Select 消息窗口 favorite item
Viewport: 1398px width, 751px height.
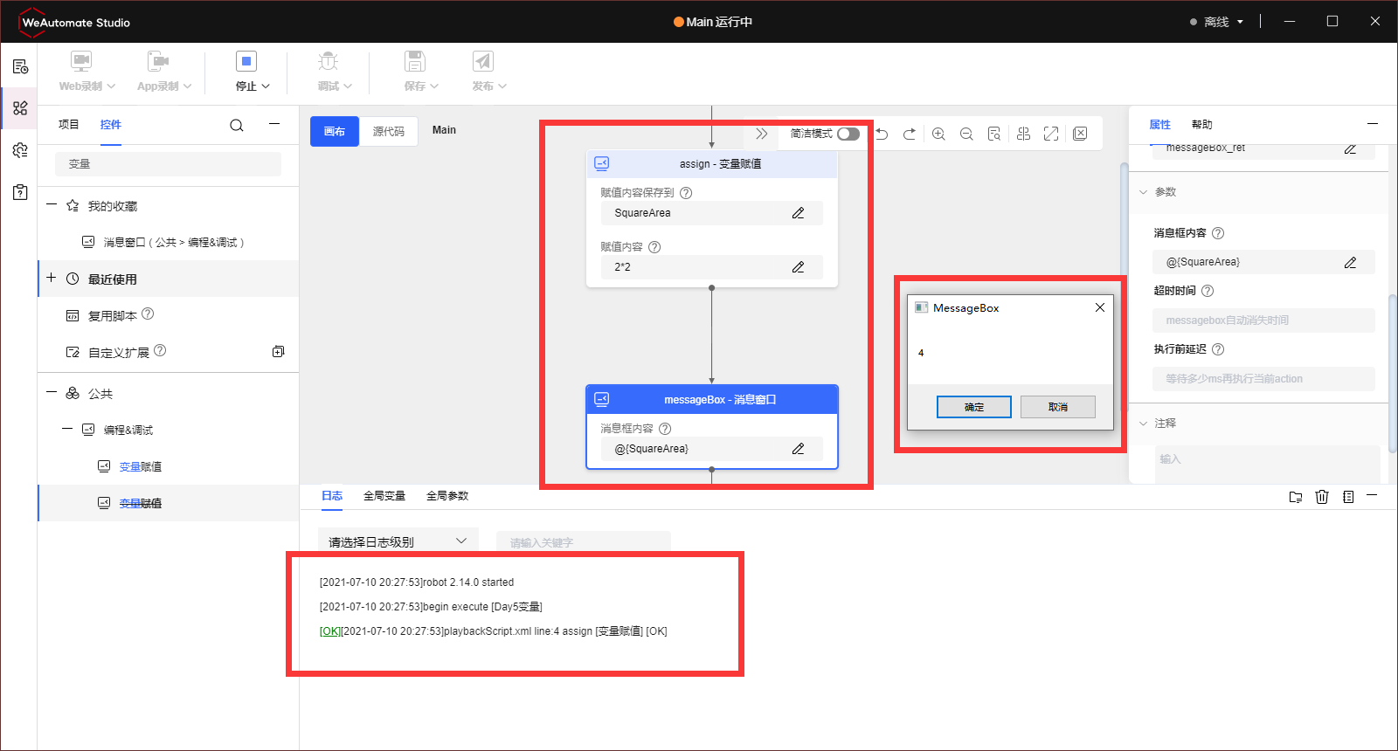174,242
